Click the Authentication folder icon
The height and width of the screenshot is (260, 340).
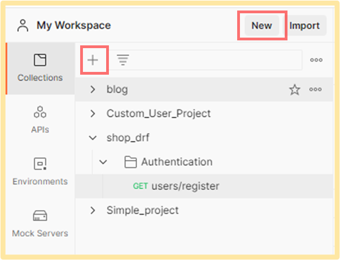point(130,162)
